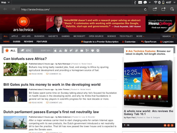Click the Bill Gates article thumbnail
Image resolution: width=177 pixels, height=133 pixels.
[15, 95]
